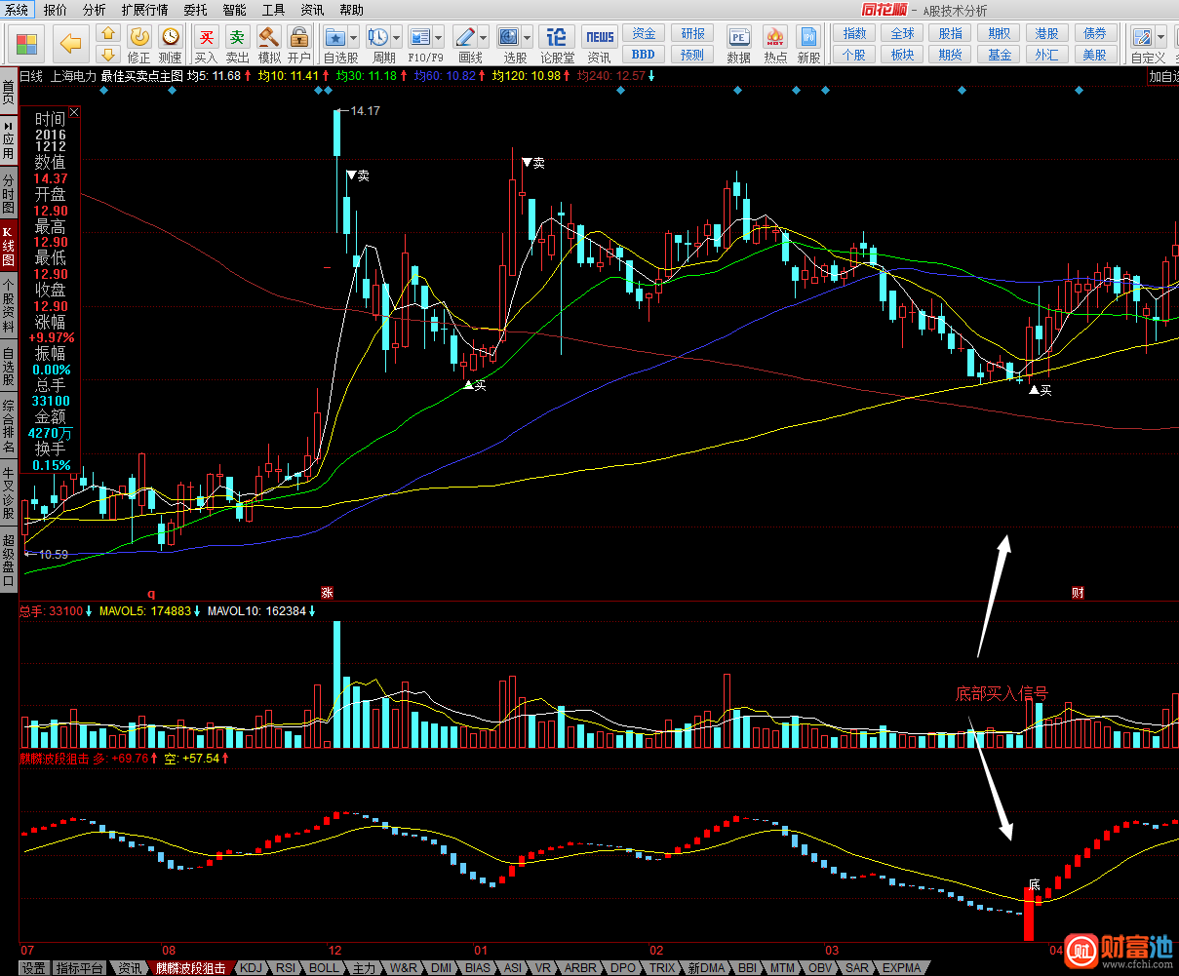Viewport: 1179px width, 976px height.
Task: Open the 自选股 star folder icon
Action: coord(335,37)
